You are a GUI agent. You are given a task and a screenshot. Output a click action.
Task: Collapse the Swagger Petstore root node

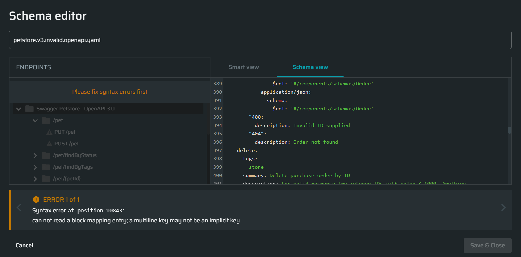point(19,109)
